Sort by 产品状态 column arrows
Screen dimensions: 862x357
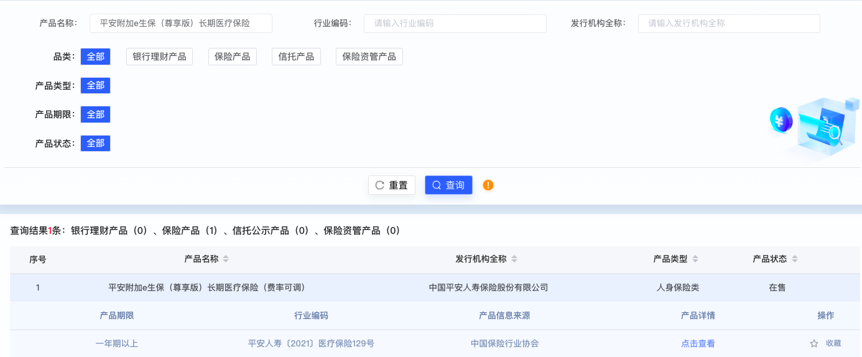(x=795, y=259)
